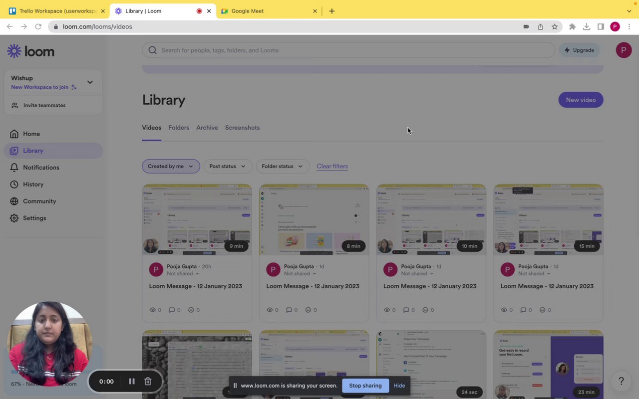639x399 pixels.
Task: Open a new browser tab
Action: [x=331, y=11]
